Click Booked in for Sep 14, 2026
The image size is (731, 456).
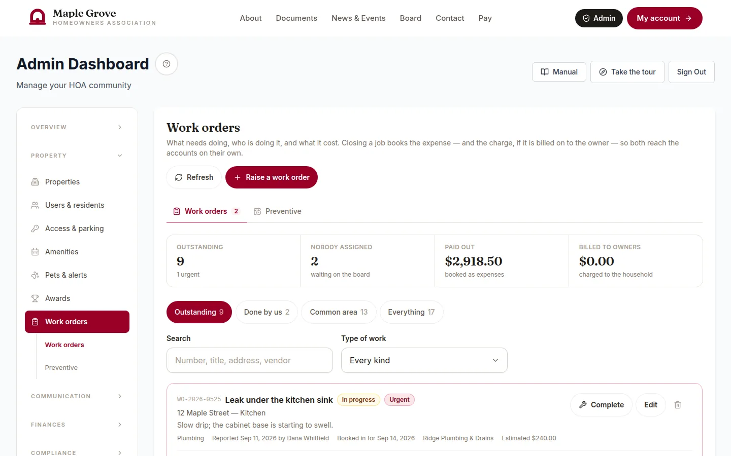coord(376,438)
